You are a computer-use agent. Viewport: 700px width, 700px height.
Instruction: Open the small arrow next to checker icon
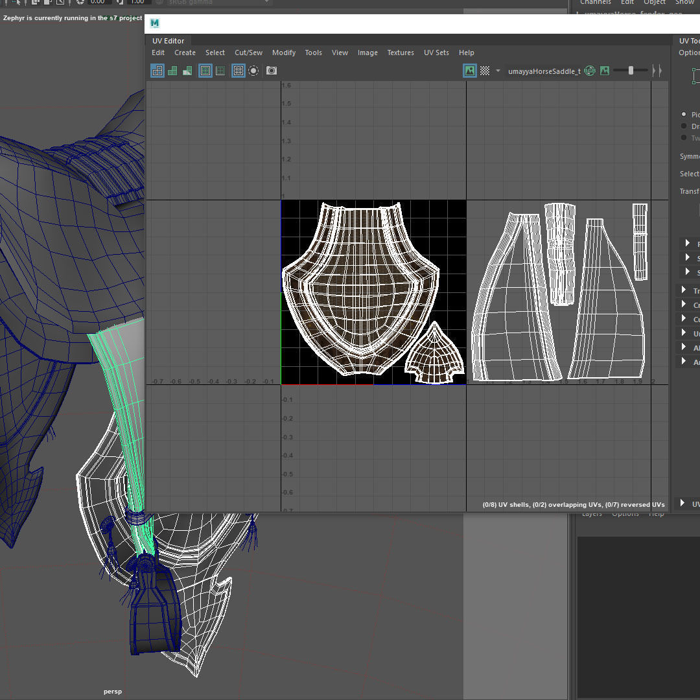point(498,70)
